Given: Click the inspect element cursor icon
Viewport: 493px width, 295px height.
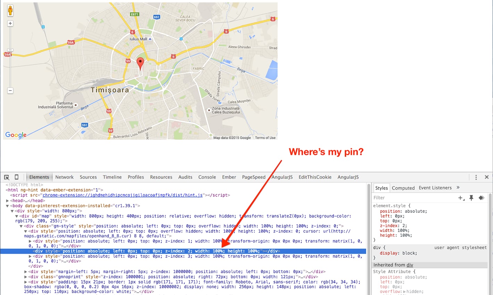Looking at the screenshot, I should (7, 177).
